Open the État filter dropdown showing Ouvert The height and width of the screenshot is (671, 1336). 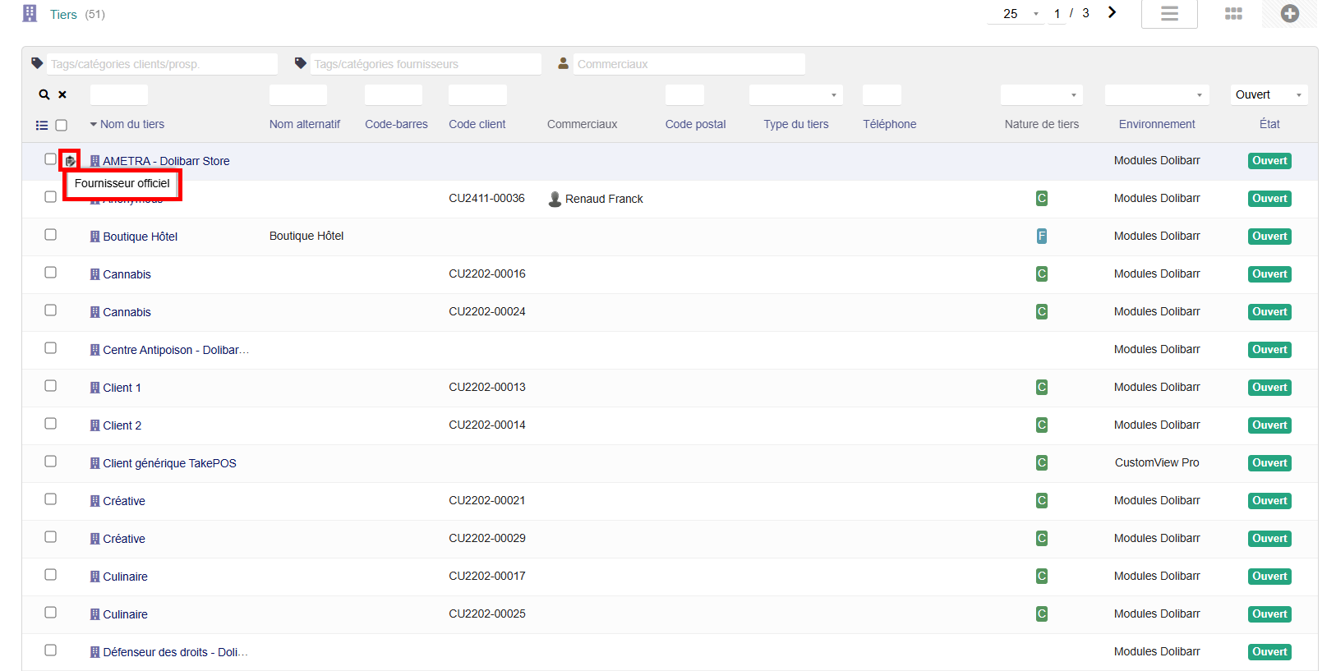[x=1268, y=95]
